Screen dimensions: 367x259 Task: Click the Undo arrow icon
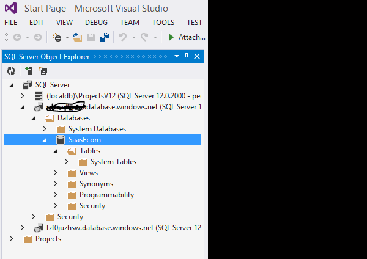pos(123,37)
